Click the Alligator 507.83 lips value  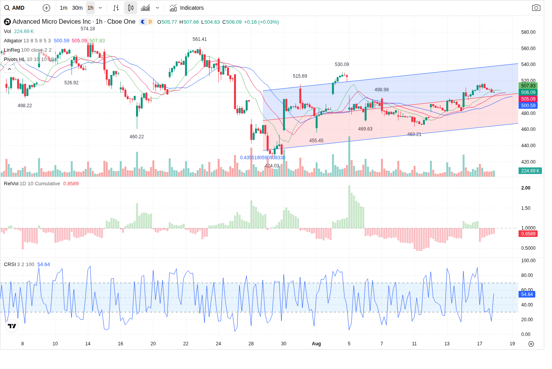tap(97, 41)
